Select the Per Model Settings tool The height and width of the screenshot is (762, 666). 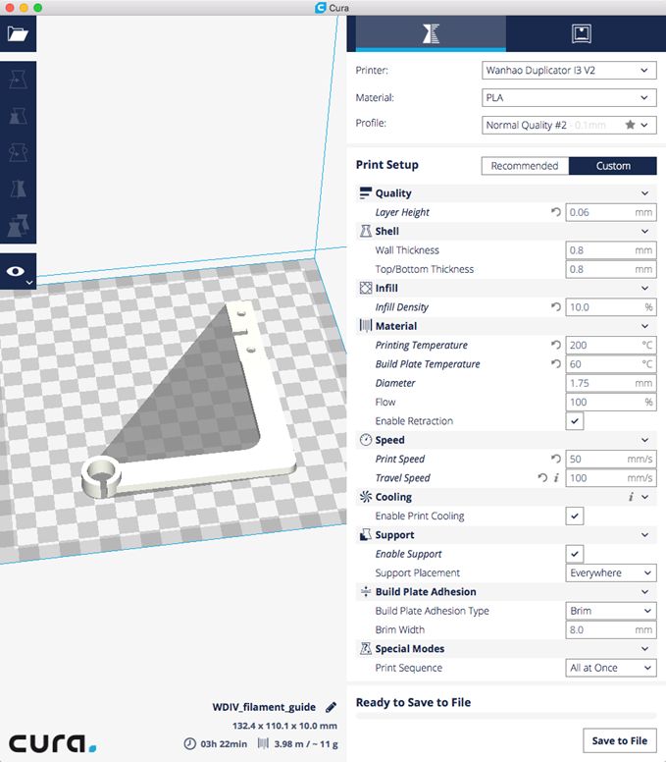pos(18,225)
